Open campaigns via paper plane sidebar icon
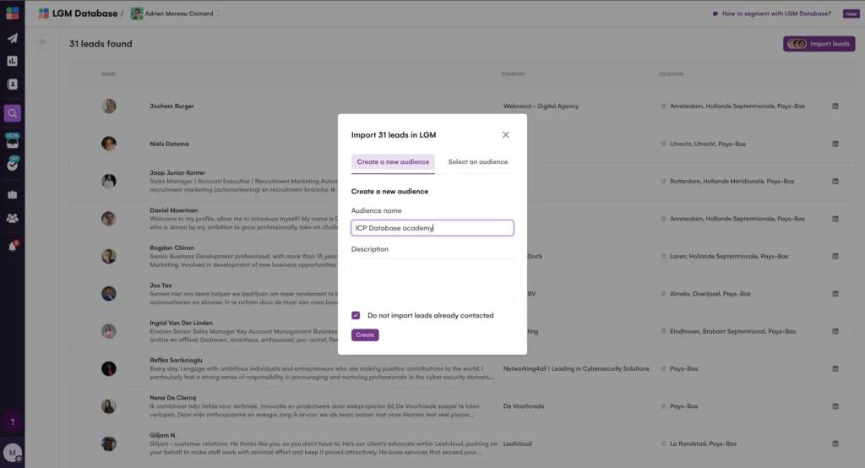The height and width of the screenshot is (468, 865). 12,38
